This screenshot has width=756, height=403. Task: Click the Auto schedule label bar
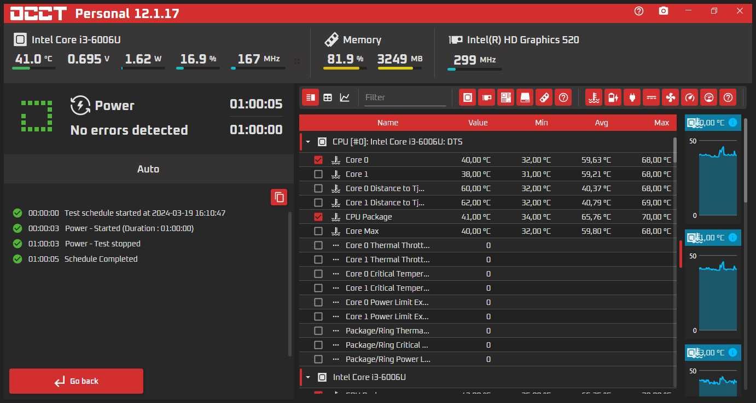pyautogui.click(x=148, y=169)
